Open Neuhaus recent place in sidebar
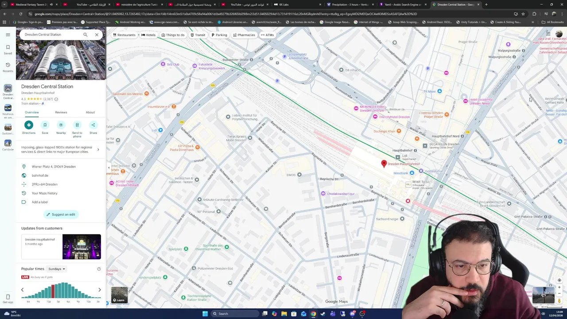This screenshot has width=567, height=319. pos(8,111)
